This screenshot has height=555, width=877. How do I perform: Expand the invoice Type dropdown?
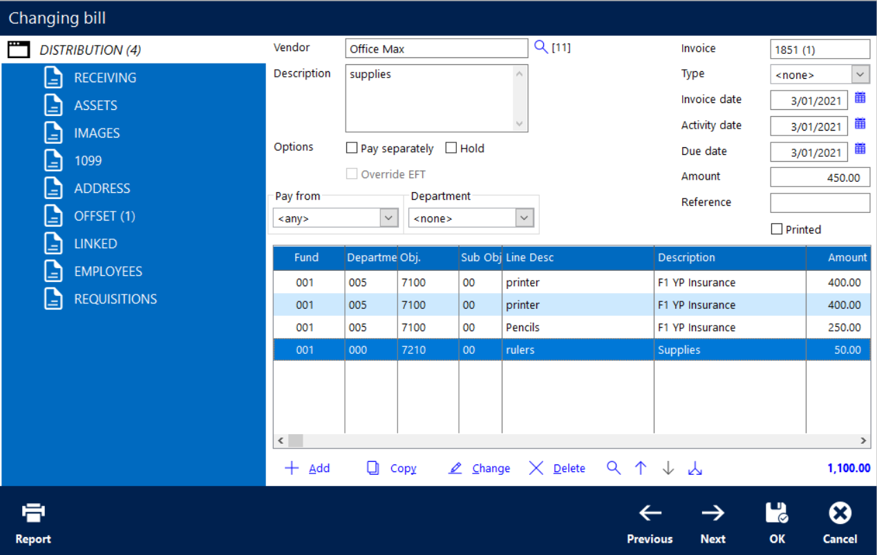[860, 75]
